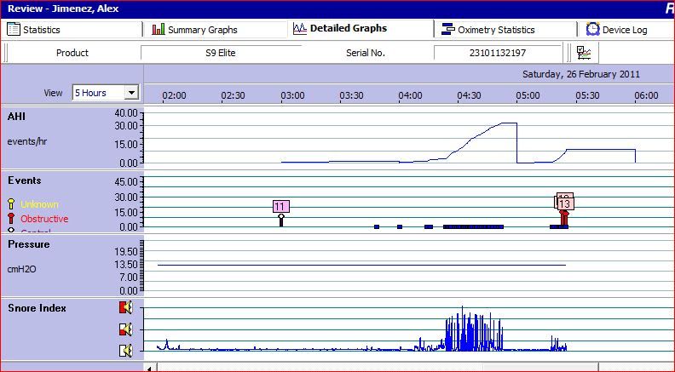Click the Unknown event legend icon
675x372 pixels.
(x=11, y=203)
